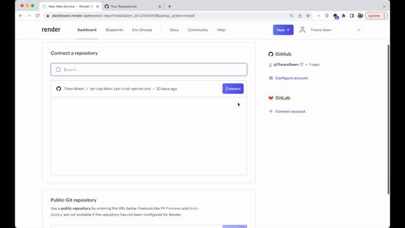Click the browser back arrow
This screenshot has height=228, width=405.
(21, 16)
